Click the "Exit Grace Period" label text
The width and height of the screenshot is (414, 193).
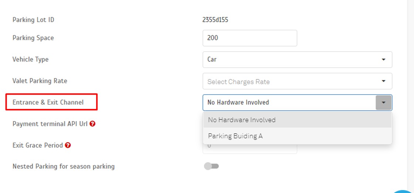point(38,145)
